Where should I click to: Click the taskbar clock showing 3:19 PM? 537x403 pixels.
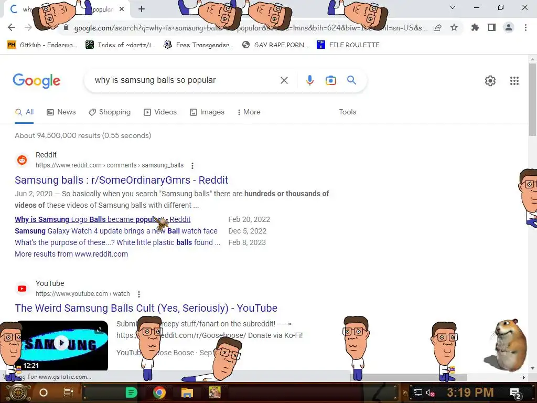coord(470,393)
